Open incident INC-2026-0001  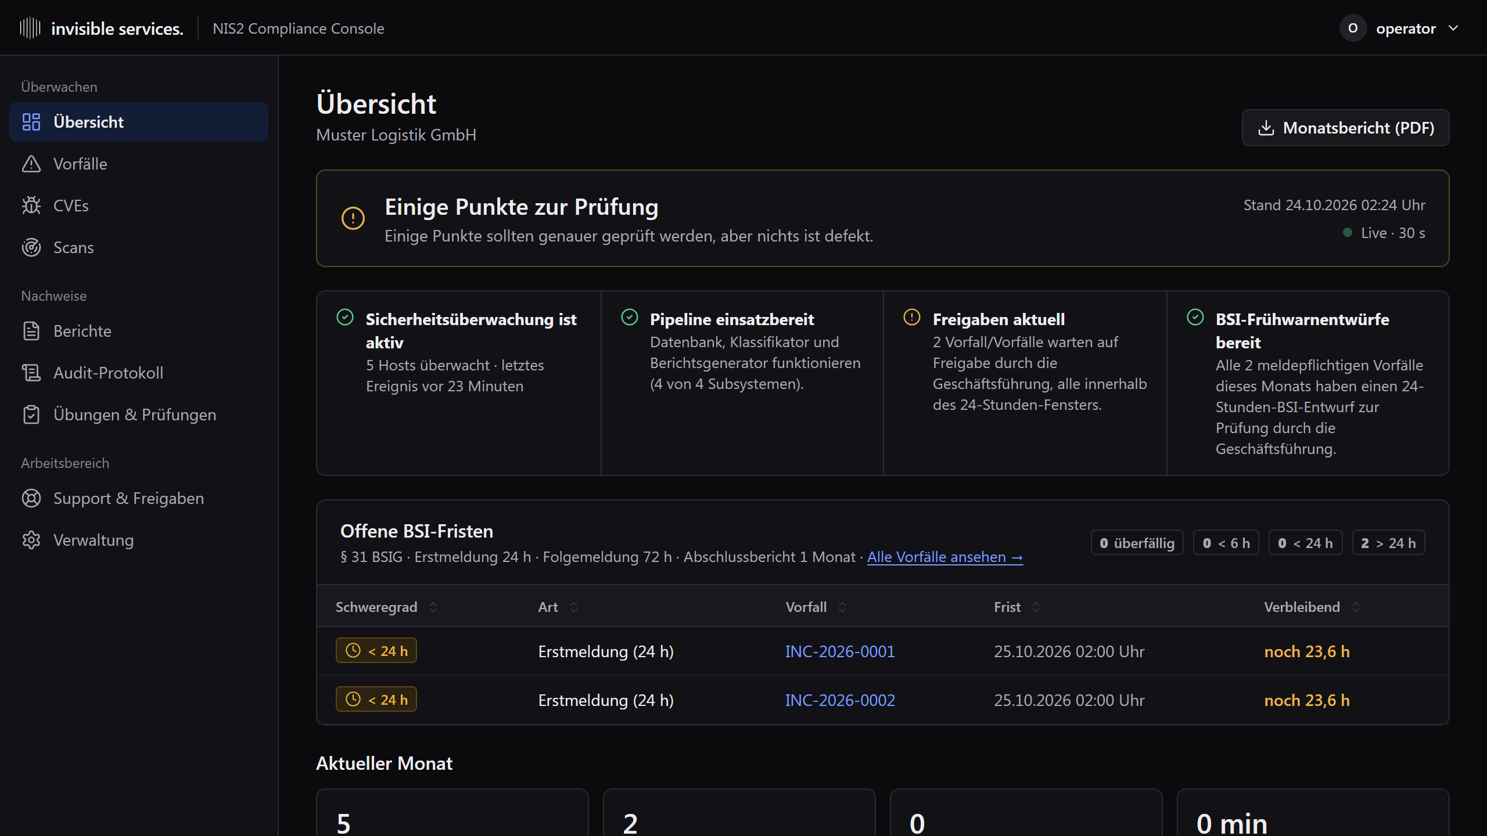(840, 651)
